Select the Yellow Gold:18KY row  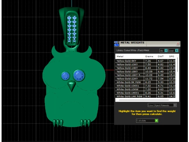(145, 71)
